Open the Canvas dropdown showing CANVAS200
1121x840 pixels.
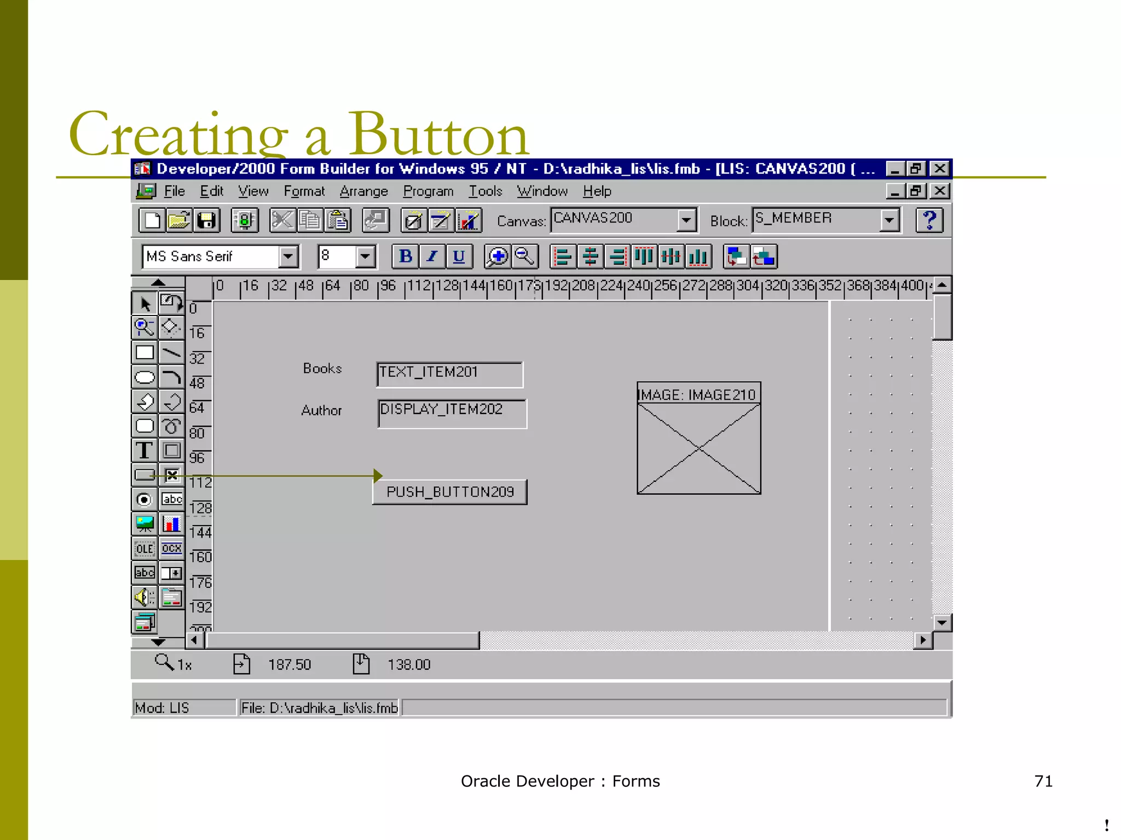pyautogui.click(x=686, y=220)
